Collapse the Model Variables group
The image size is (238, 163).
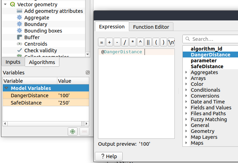(6, 88)
